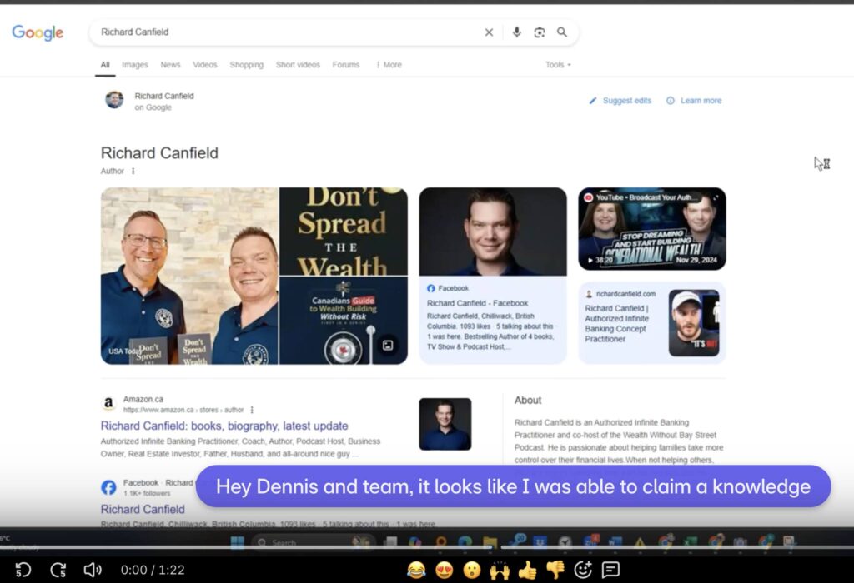Open the Richard Canfield - Facebook card link
The image size is (854, 583).
coord(478,303)
